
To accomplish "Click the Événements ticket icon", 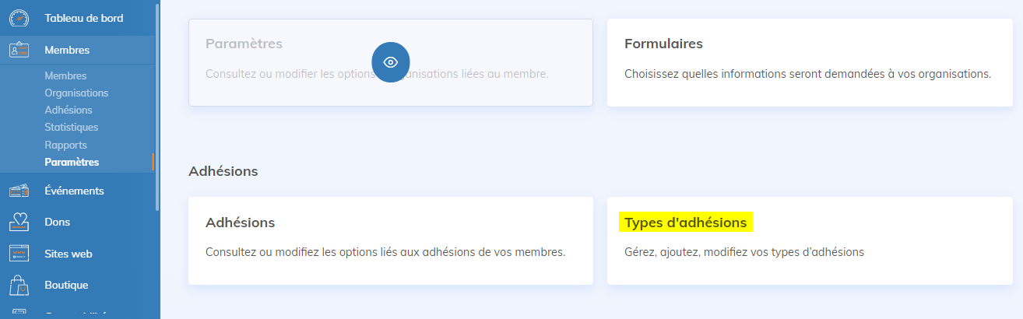I will click(x=19, y=191).
